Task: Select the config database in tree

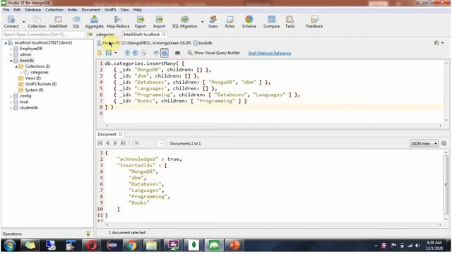Action: 25,96
